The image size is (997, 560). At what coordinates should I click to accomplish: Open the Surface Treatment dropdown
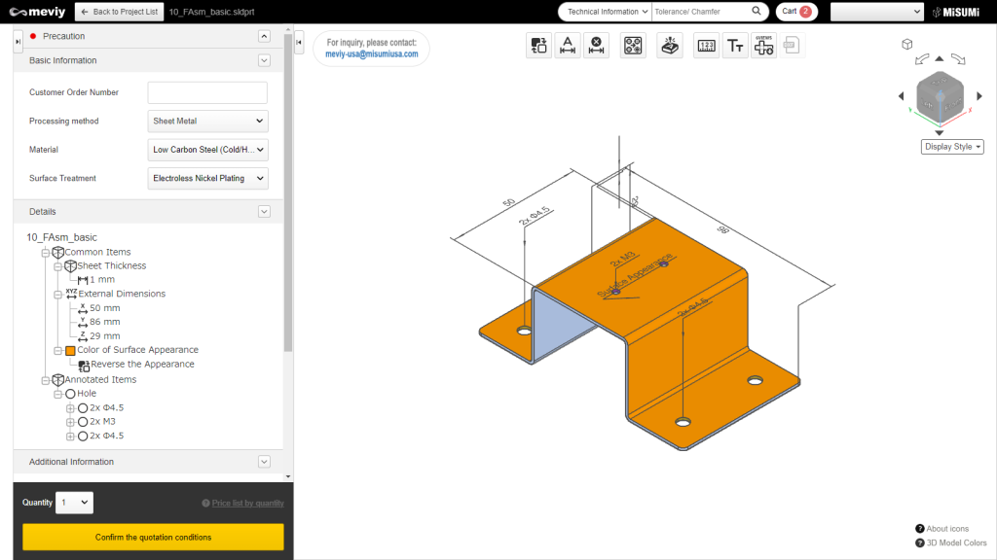207,178
